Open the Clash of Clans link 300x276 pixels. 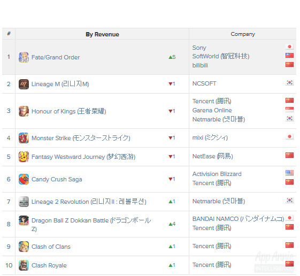51,247
